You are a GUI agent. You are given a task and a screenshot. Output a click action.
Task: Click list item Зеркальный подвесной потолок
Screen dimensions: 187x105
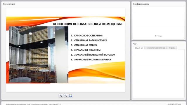[95, 55]
